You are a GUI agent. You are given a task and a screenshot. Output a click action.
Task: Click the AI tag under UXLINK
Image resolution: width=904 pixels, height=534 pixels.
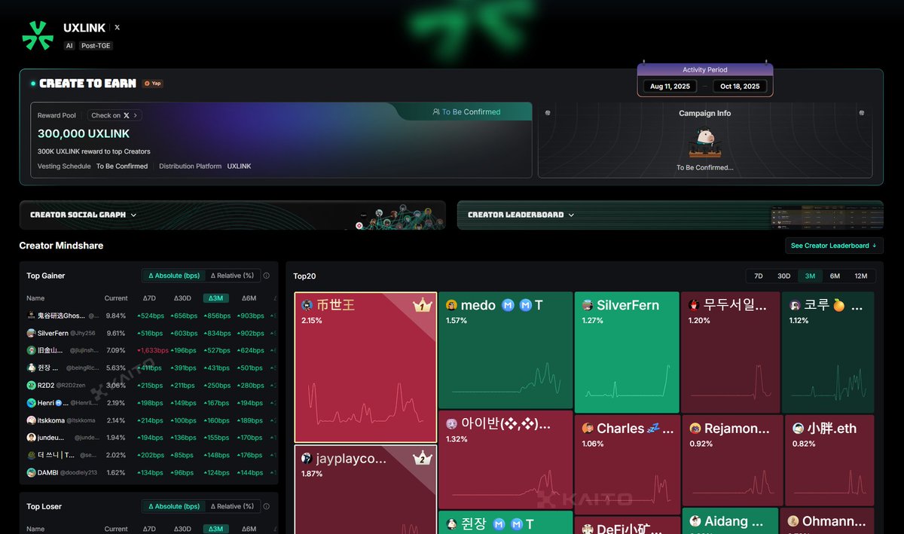point(69,45)
